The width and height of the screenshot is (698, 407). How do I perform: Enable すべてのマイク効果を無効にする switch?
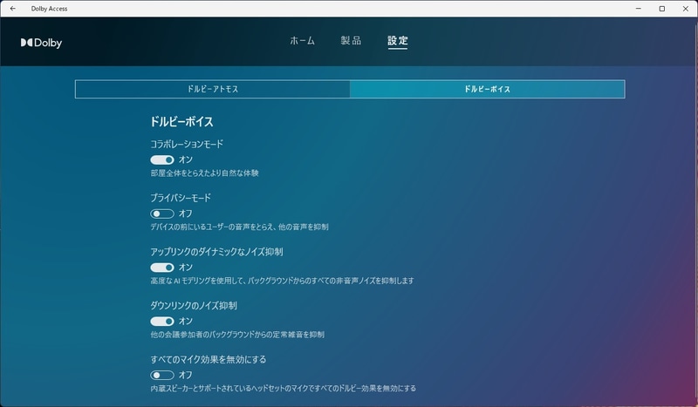(x=162, y=375)
